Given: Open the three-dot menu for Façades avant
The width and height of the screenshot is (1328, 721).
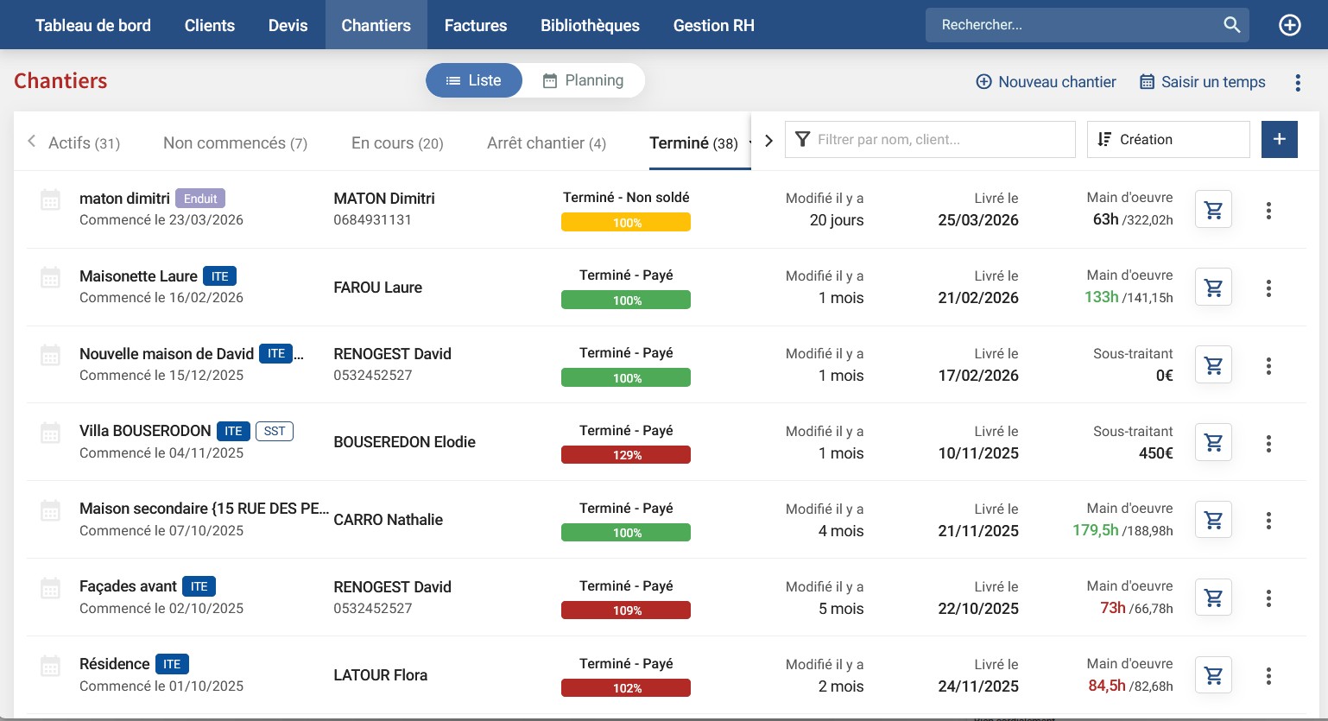Looking at the screenshot, I should (x=1268, y=598).
